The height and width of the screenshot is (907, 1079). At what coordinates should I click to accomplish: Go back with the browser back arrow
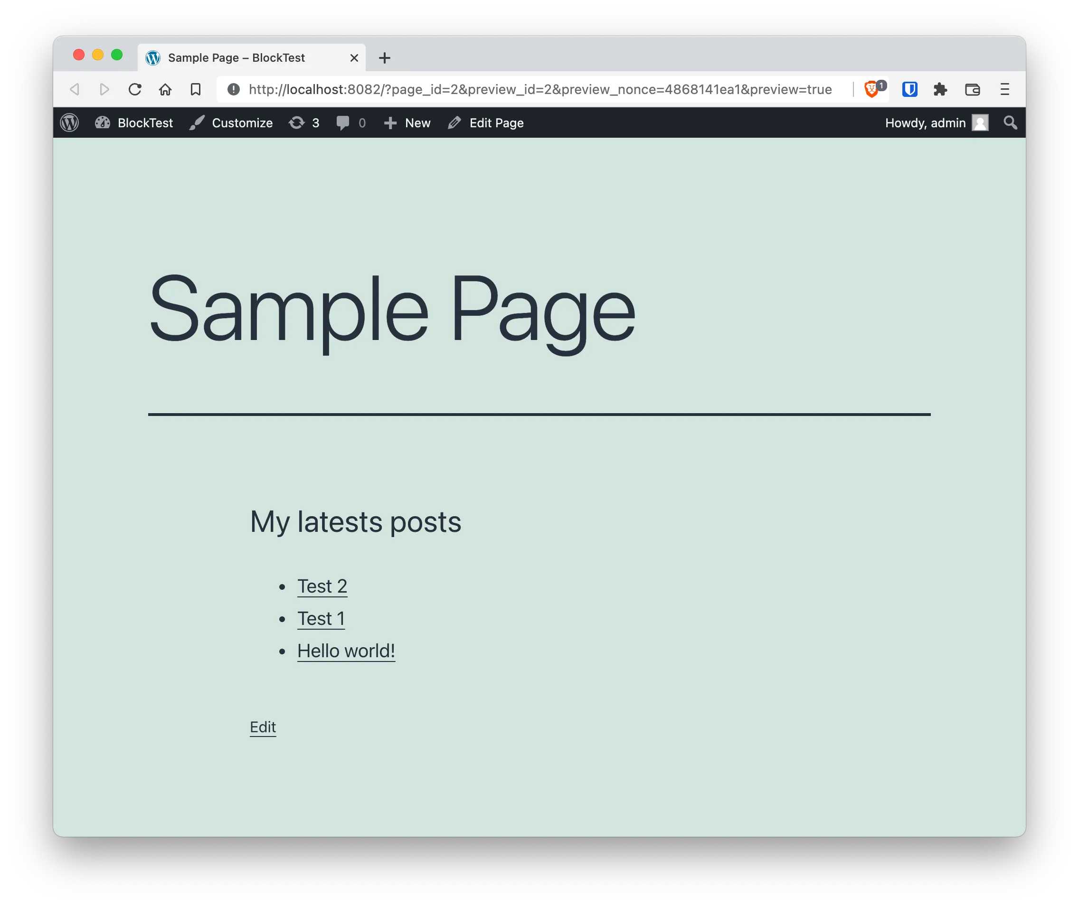click(x=75, y=89)
